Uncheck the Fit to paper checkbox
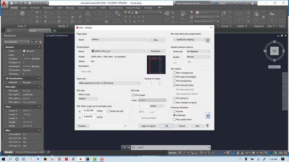289x162 pixels. 133,95
